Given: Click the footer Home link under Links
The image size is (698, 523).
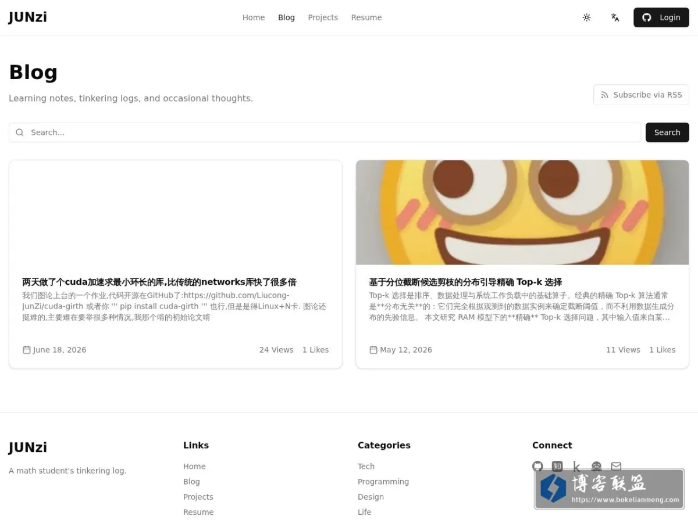Looking at the screenshot, I should pyautogui.click(x=194, y=466).
